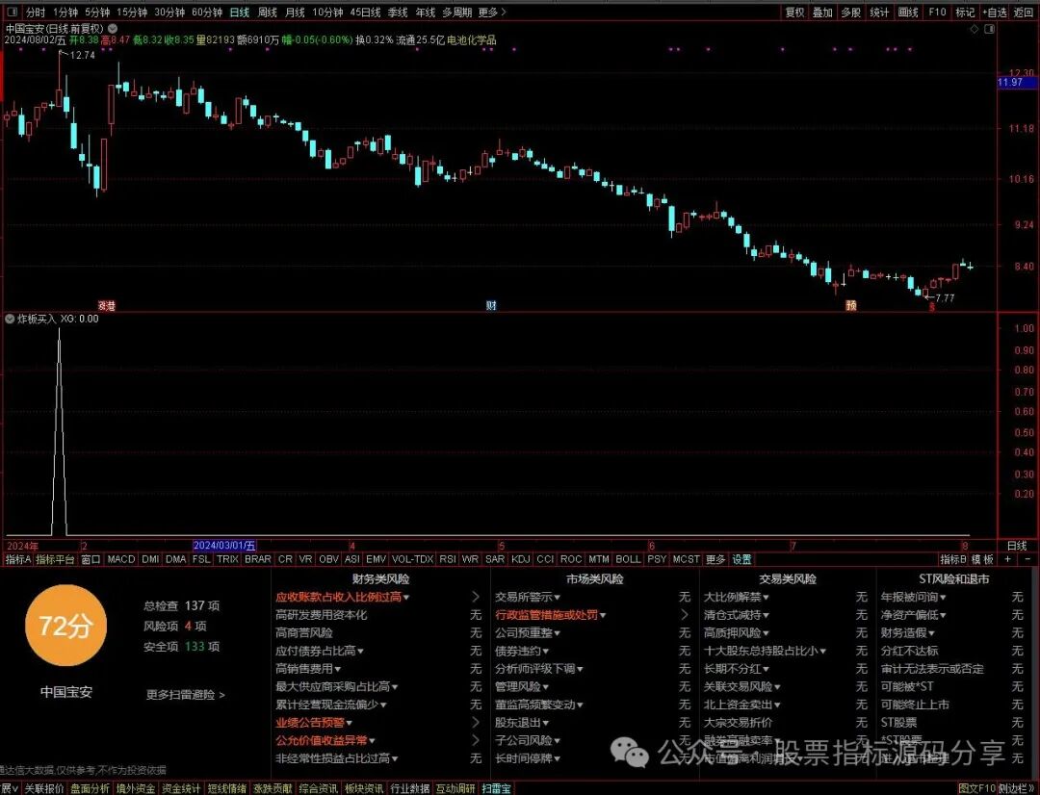Toggle the 侧边栏 sidebar
Screen dimensions: 1040x795
pos(1016,788)
